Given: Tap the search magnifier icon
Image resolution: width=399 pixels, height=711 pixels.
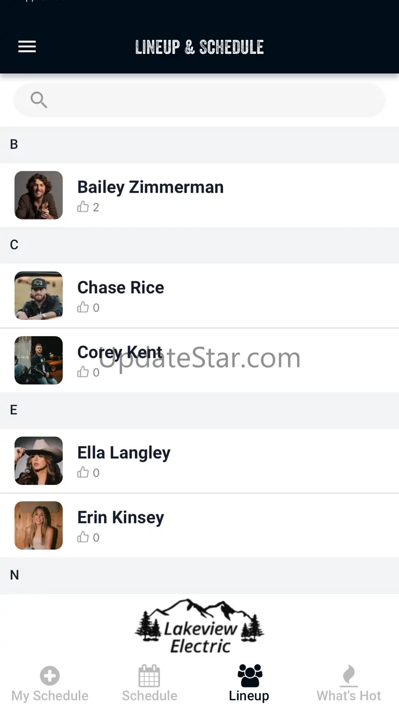Looking at the screenshot, I should click(x=39, y=100).
